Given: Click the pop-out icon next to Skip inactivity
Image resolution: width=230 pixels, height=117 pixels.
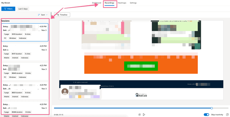Looking at the screenshot, I should tap(227, 115).
